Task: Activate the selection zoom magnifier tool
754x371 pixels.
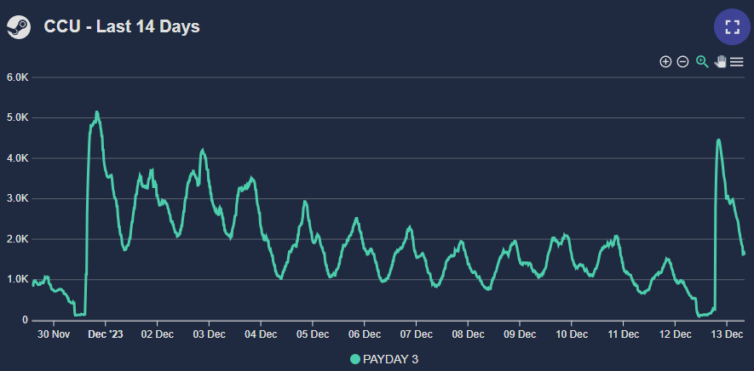Action: pos(702,62)
